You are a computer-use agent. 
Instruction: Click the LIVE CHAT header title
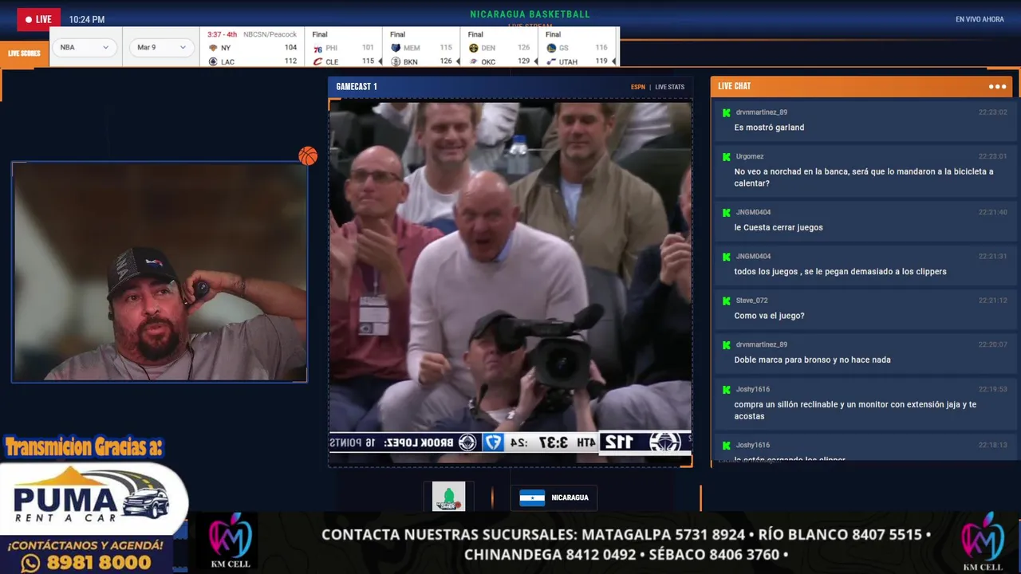[734, 86]
